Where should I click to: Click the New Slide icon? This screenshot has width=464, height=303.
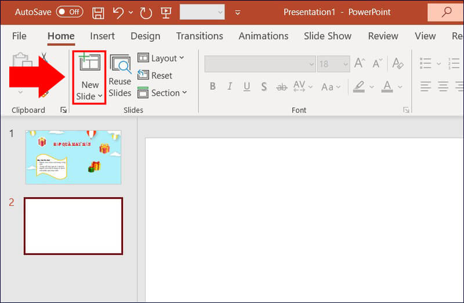coord(89,62)
